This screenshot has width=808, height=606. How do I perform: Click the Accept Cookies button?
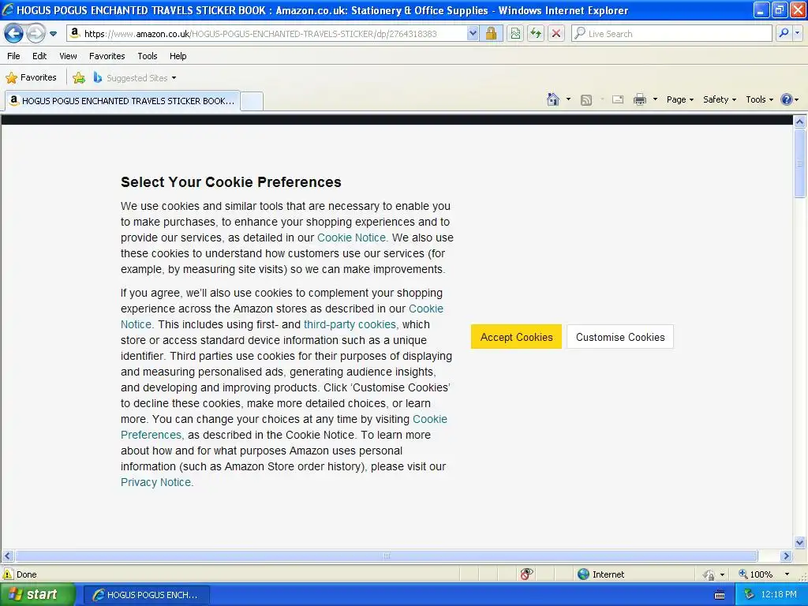[516, 337]
